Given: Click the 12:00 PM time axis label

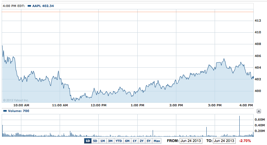Looking at the screenshot, I should 99,106.
